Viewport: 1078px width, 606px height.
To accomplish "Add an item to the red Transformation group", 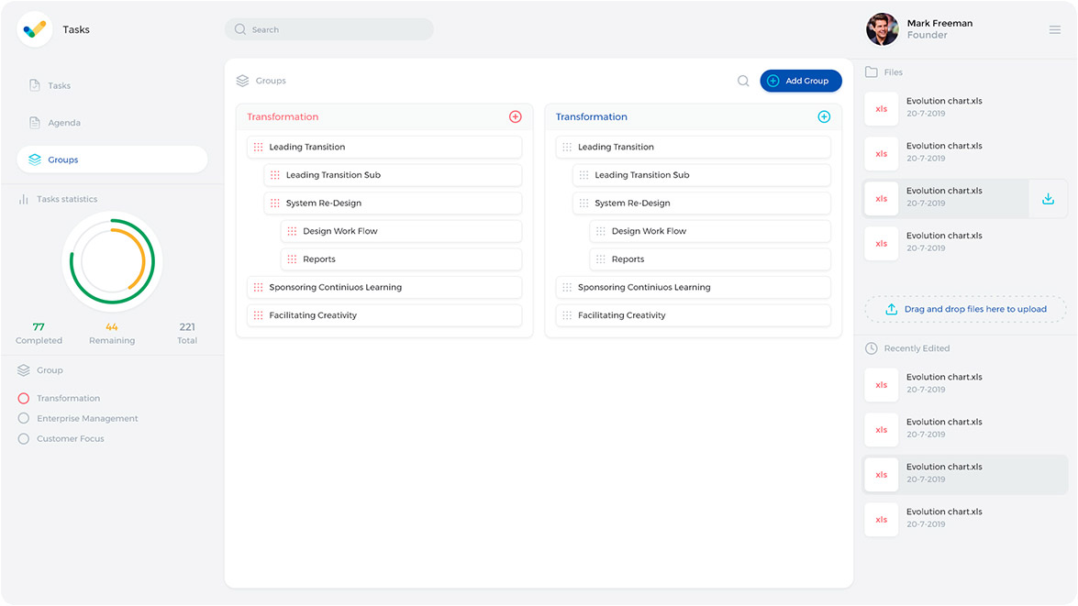I will (x=515, y=116).
